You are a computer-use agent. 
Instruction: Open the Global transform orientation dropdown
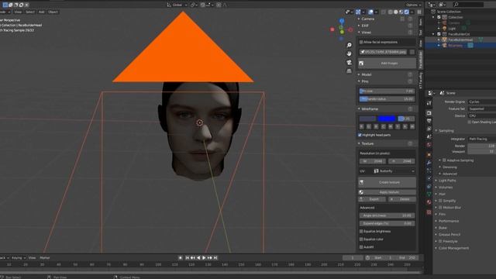coord(177,5)
